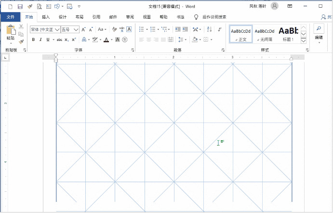Select the 正文 (Normal) style
Screen dimensions: 333x213
(x=240, y=34)
